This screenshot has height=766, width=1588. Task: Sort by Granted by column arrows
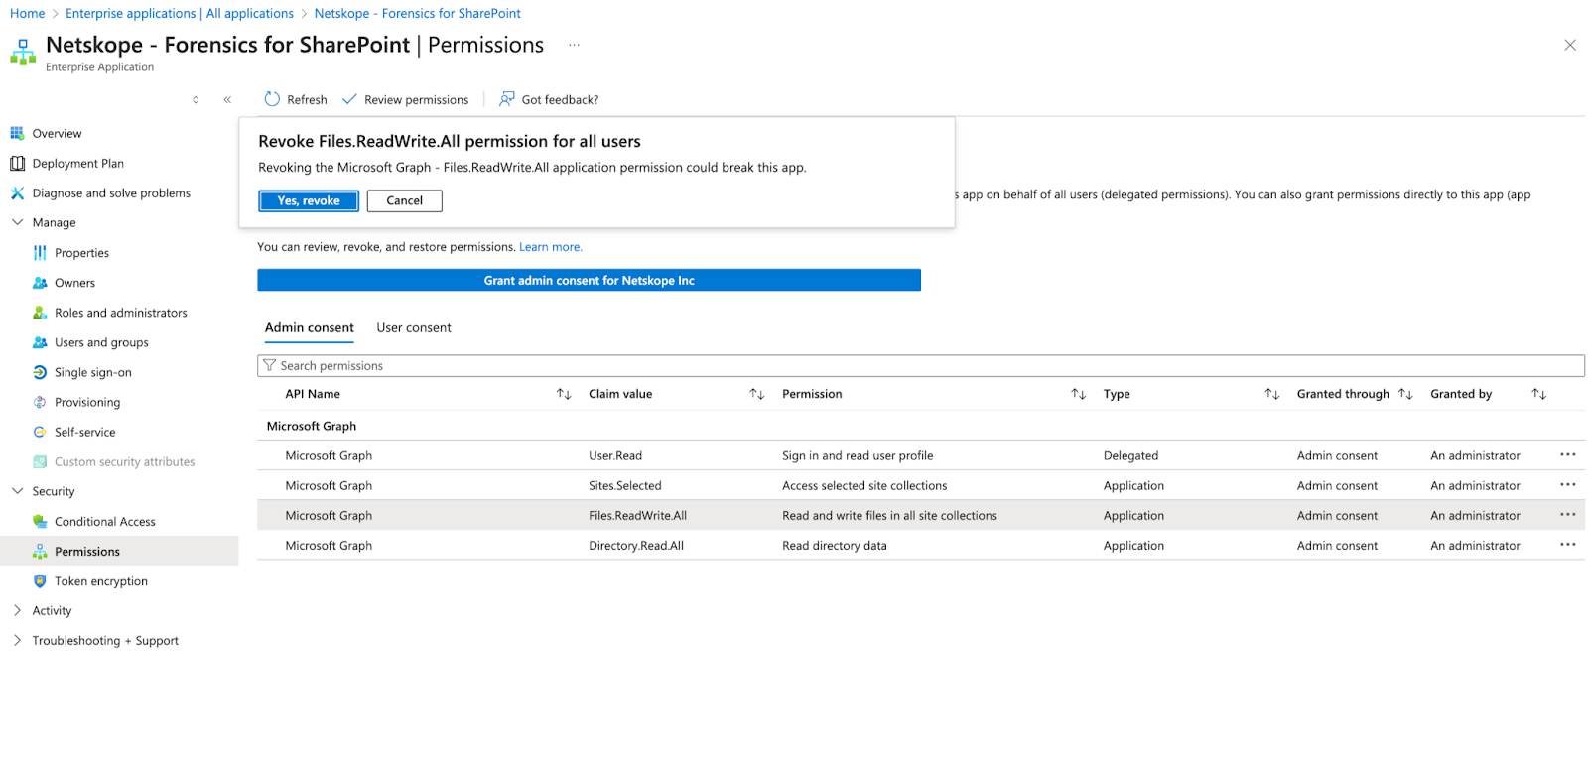[1539, 394]
